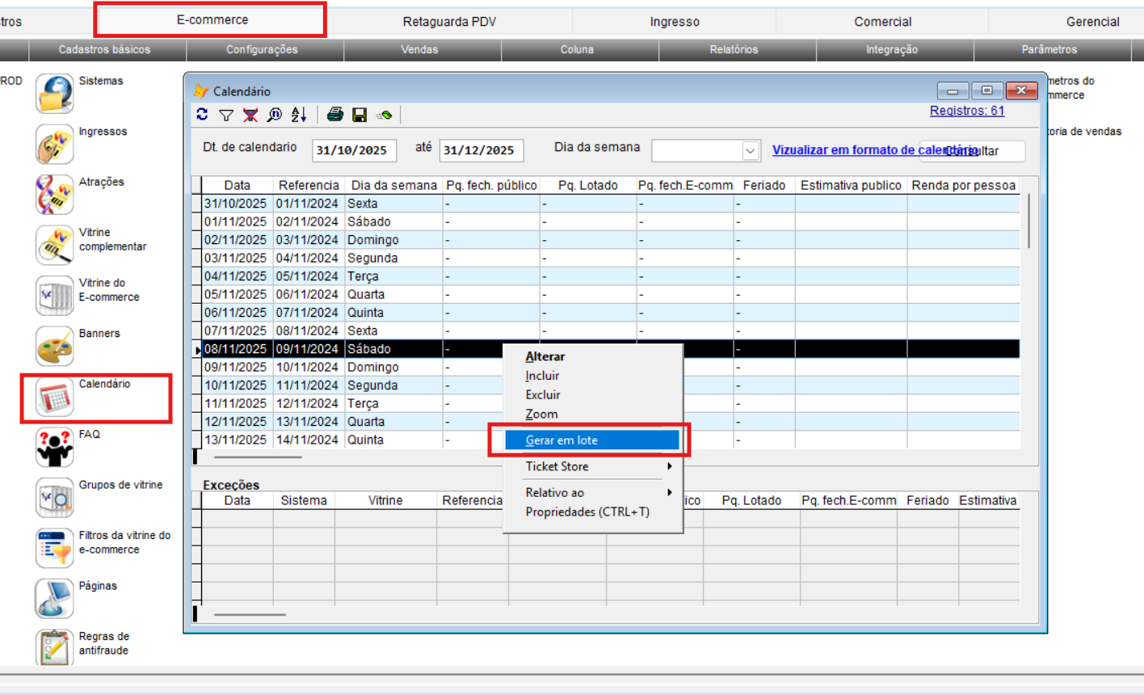Click the printer icon
The image size is (1144, 695).
point(335,115)
